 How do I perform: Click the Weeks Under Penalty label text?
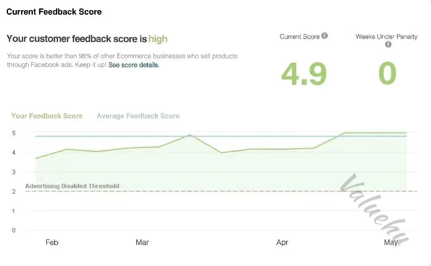tap(386, 37)
